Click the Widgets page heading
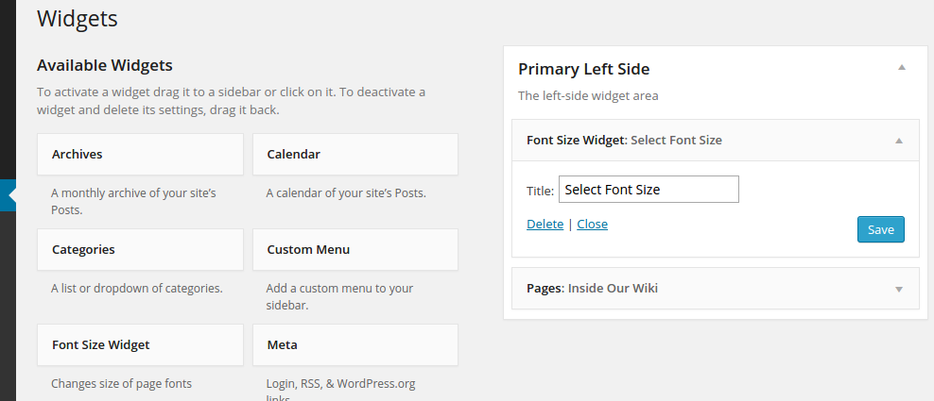Image resolution: width=934 pixels, height=401 pixels. [78, 18]
